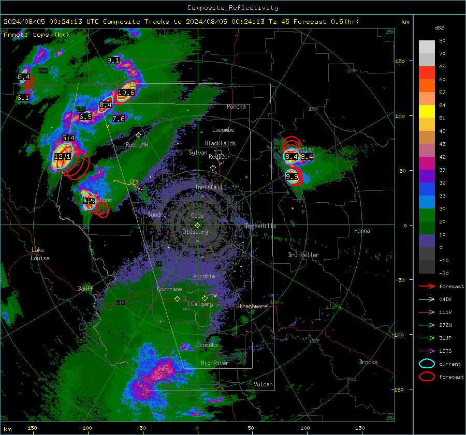Viewport: 466px width, 435px height.
Task: Click the 9.1 storm top label
Action: tap(113, 61)
